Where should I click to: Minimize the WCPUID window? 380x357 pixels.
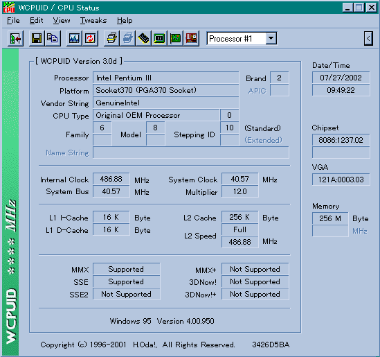coord(348,8)
